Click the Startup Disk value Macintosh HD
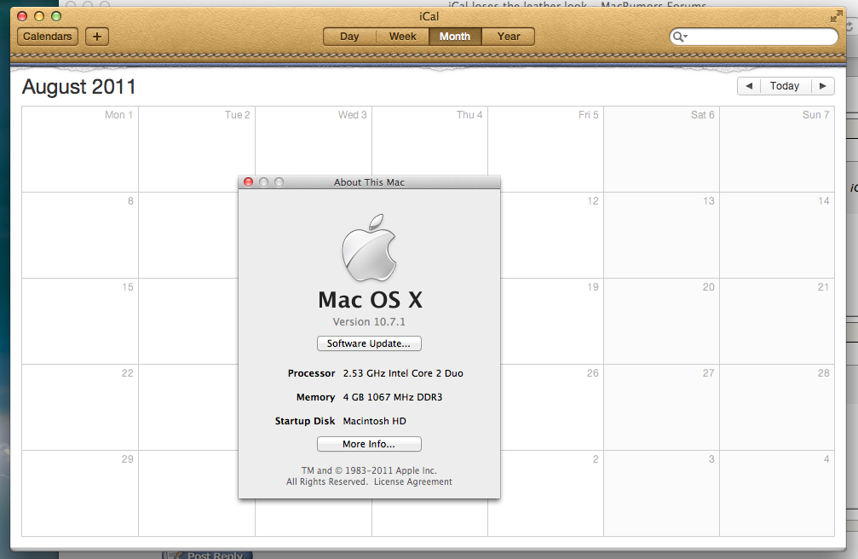Viewport: 858px width, 559px height. tap(374, 421)
